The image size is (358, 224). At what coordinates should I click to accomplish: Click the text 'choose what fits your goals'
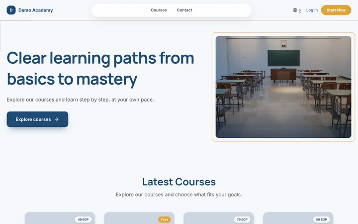(x=208, y=195)
